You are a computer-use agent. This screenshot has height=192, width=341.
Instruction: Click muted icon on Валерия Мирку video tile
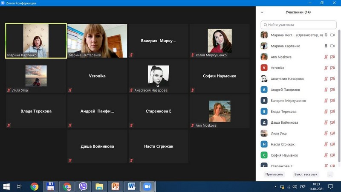(x=131, y=55)
